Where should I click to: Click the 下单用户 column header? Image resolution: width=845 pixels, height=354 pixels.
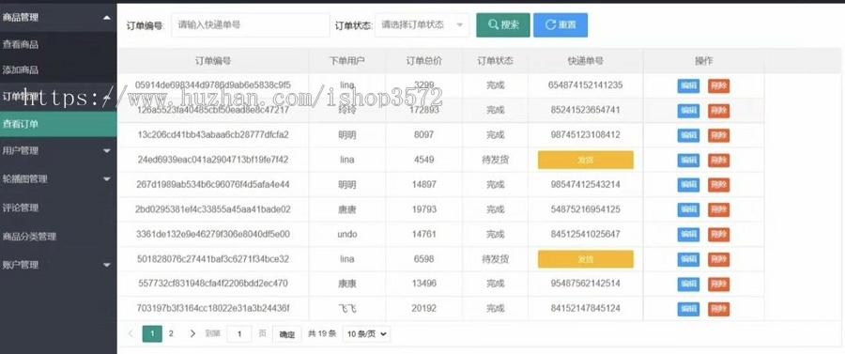[347, 61]
